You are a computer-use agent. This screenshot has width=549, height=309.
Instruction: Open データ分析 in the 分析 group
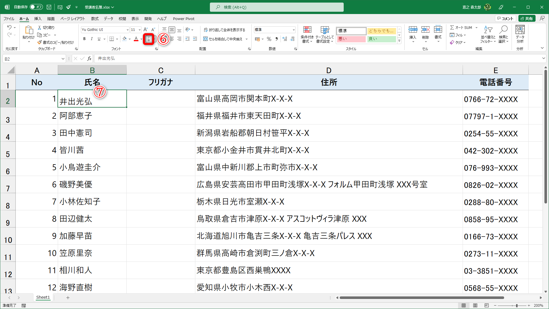pos(520,34)
